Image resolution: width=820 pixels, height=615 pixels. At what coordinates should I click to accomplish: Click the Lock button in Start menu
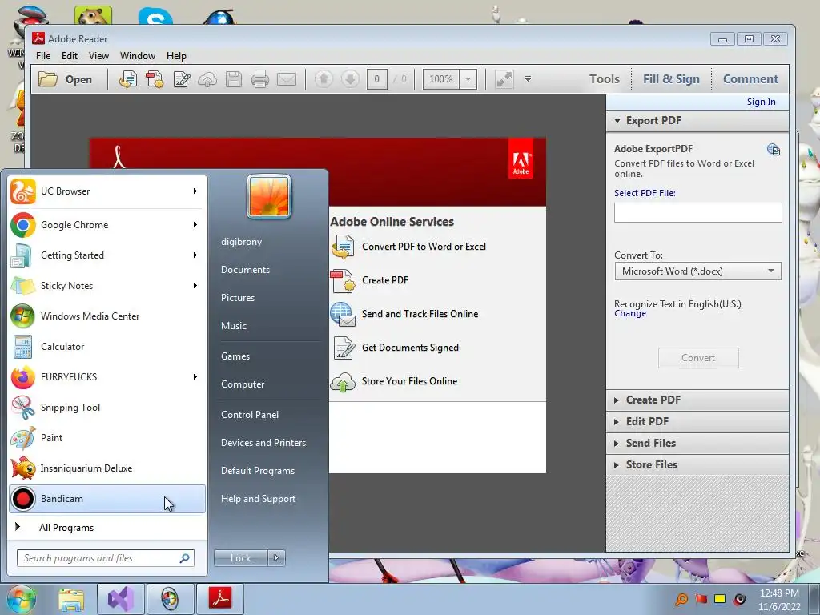[x=241, y=558]
